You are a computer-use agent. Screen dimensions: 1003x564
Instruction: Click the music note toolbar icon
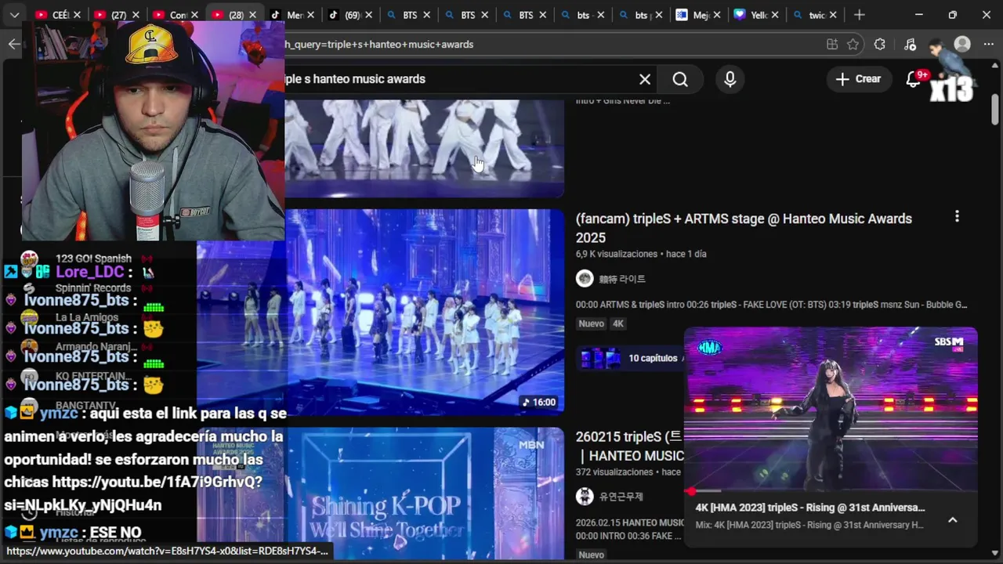tap(910, 45)
